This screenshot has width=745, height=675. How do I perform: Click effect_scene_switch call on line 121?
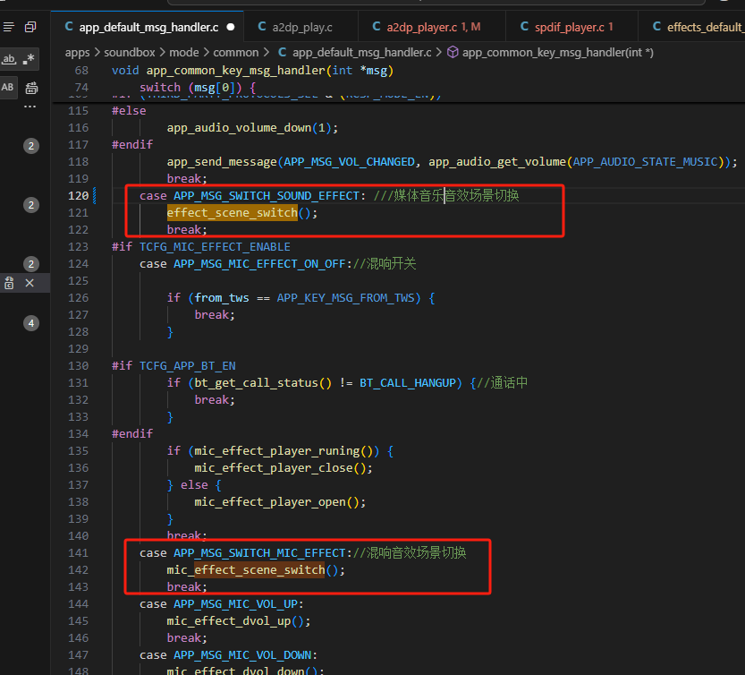click(233, 213)
